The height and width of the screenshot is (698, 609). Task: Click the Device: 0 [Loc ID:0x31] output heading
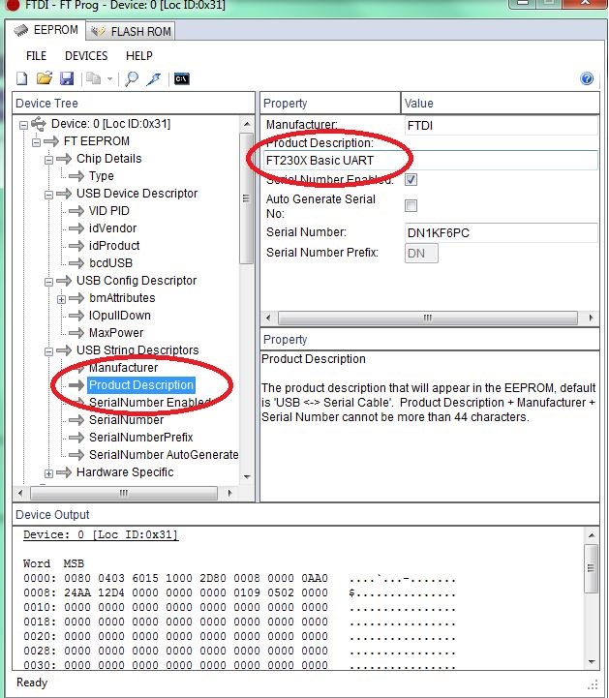coord(101,534)
